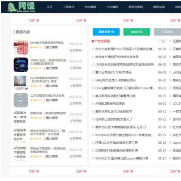Click the star rating under SUPERHOT item

pyautogui.click(x=36, y=86)
